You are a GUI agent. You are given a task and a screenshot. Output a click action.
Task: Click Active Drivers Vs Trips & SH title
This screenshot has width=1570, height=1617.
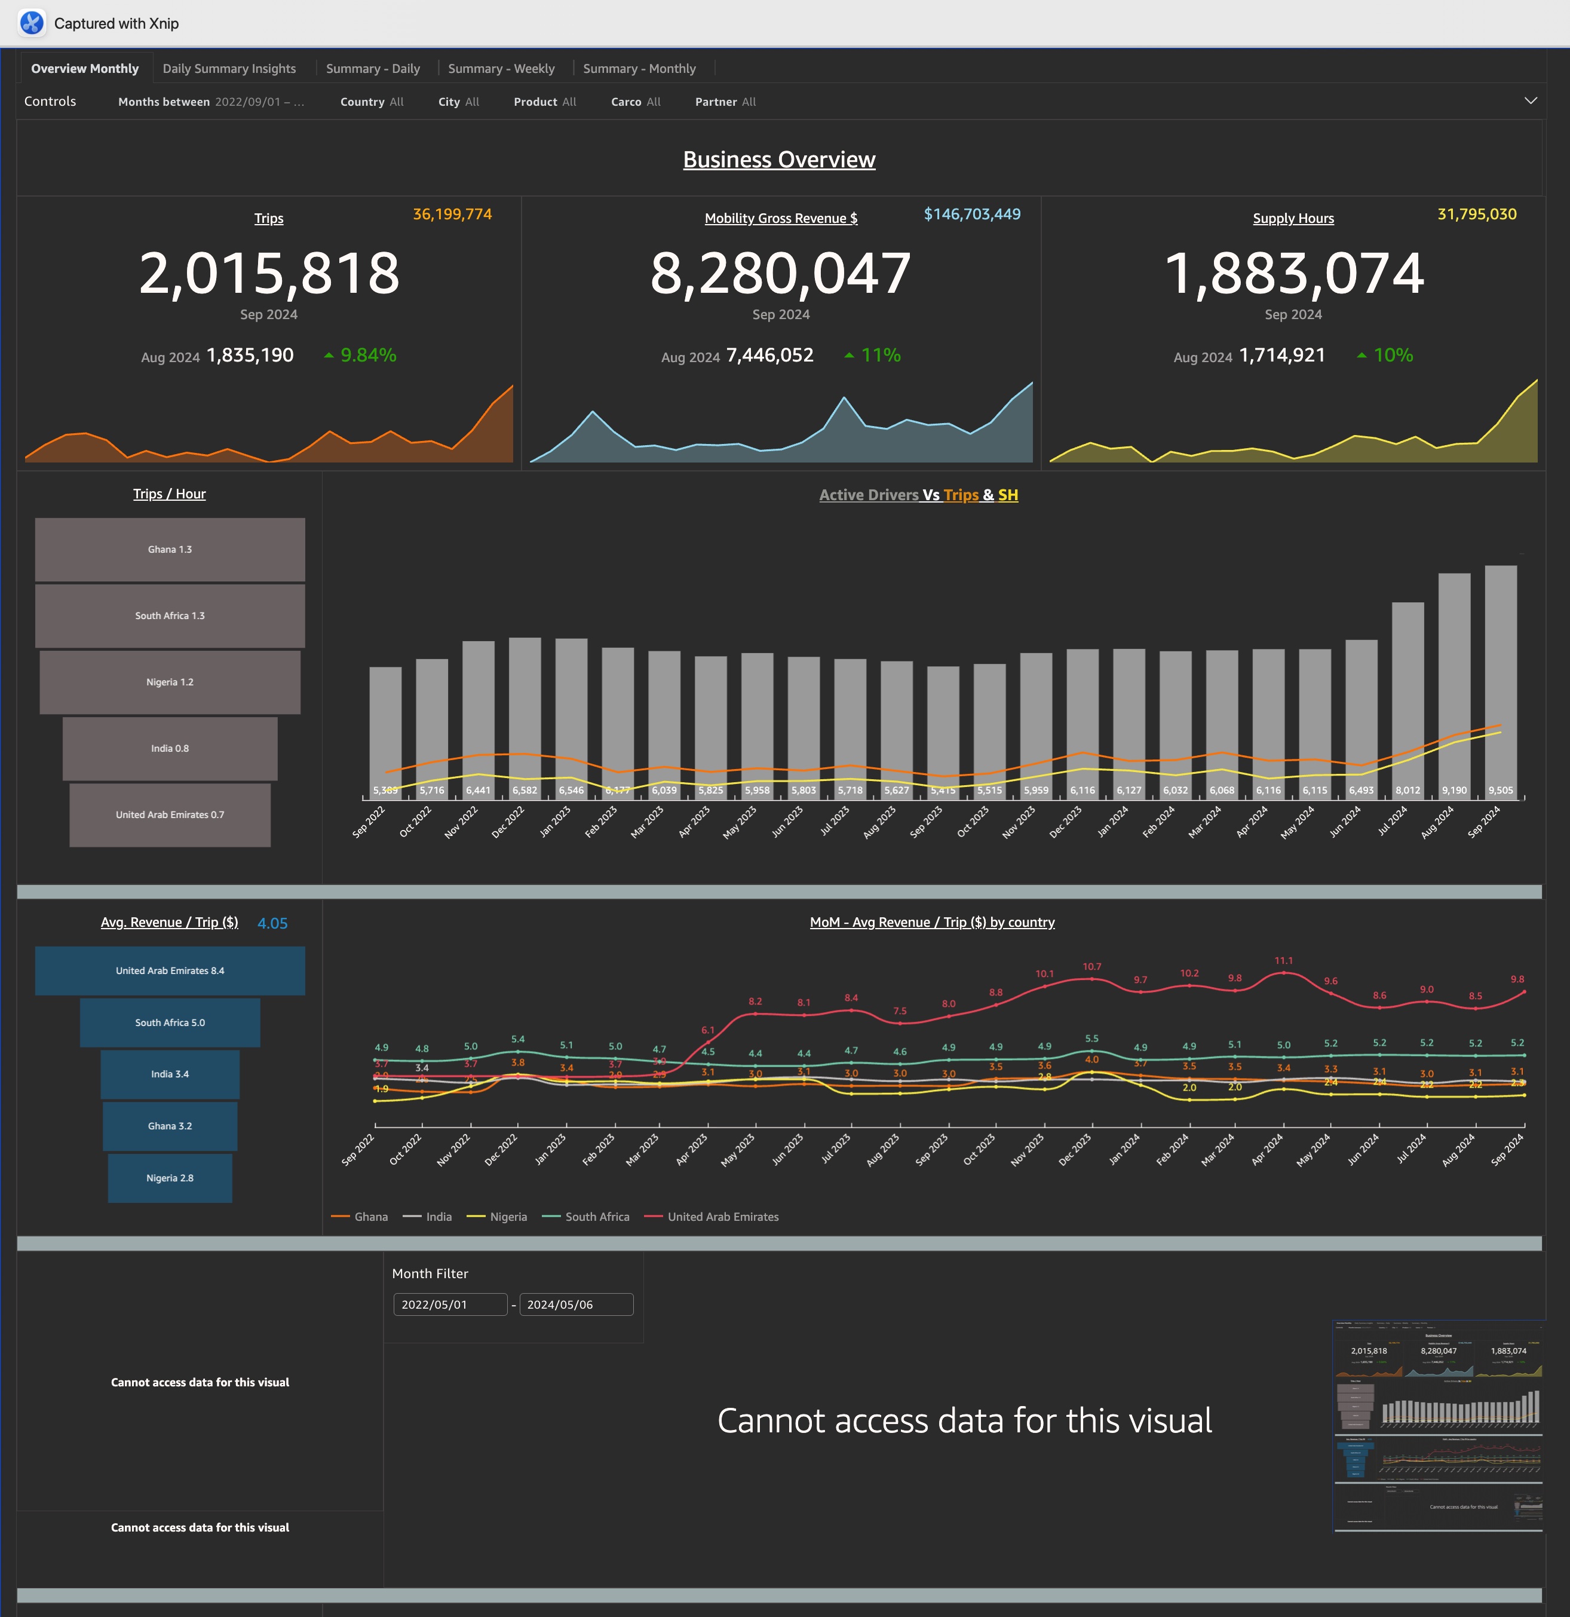[x=919, y=495]
